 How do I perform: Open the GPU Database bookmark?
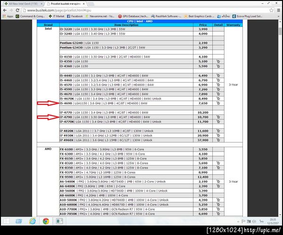click(133, 16)
